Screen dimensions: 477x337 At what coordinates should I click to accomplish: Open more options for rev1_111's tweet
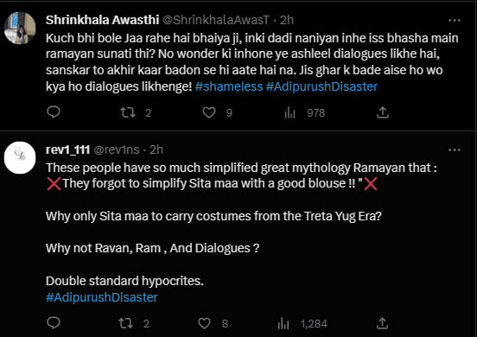point(455,150)
